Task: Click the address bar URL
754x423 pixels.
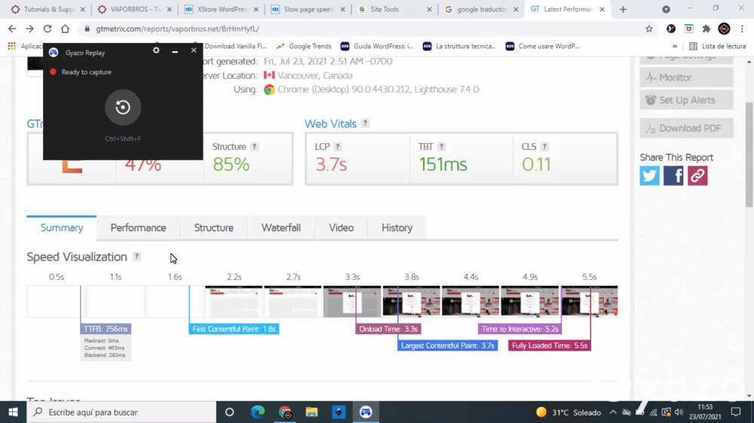Action: [177, 29]
